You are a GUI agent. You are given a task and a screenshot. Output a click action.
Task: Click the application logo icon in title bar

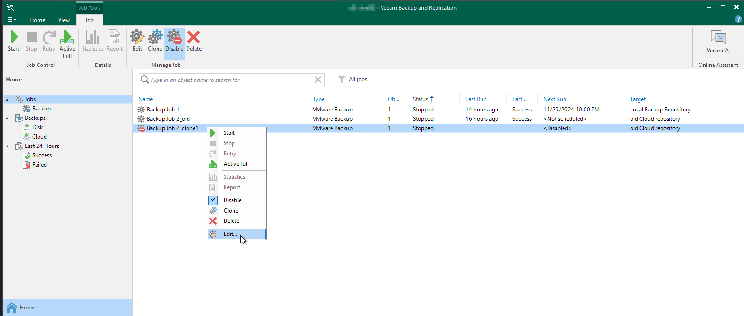pyautogui.click(x=10, y=7)
